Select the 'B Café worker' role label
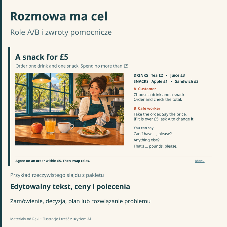Image resolution: width=227 pixels, height=227 pixels. (147, 108)
